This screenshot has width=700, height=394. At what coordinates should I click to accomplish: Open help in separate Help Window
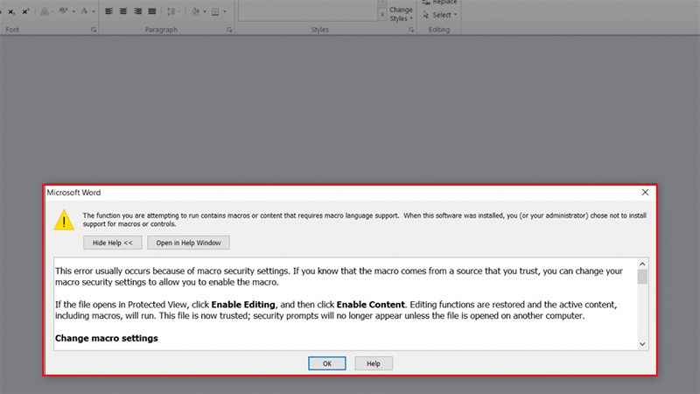188,243
